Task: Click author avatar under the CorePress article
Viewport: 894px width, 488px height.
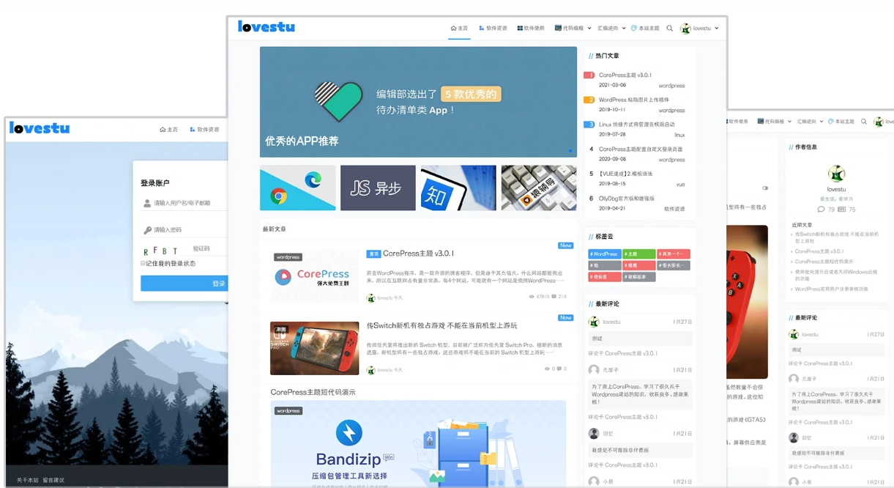Action: (370, 298)
